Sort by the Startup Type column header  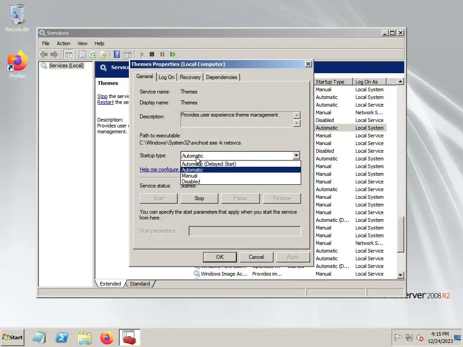click(333, 82)
